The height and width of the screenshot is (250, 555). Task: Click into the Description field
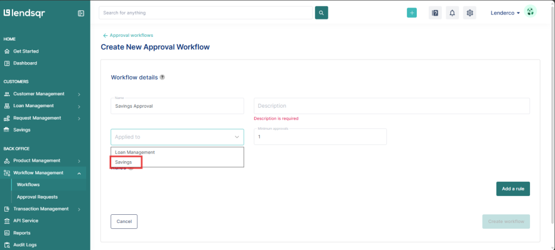391,106
